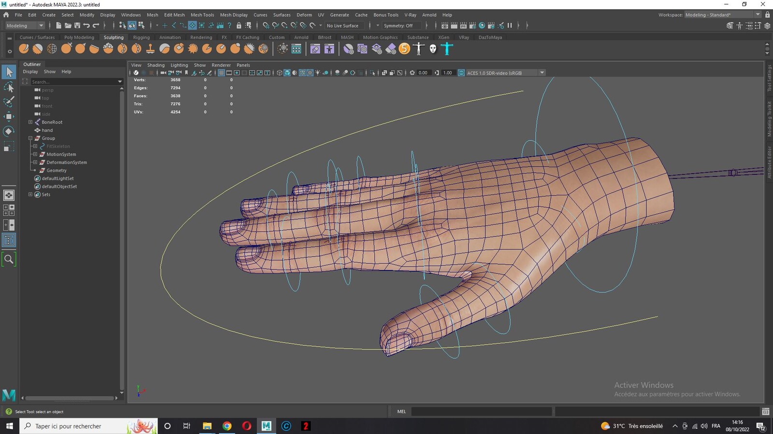The width and height of the screenshot is (773, 434).
Task: Open the Render Settings icon
Action: pyautogui.click(x=473, y=26)
